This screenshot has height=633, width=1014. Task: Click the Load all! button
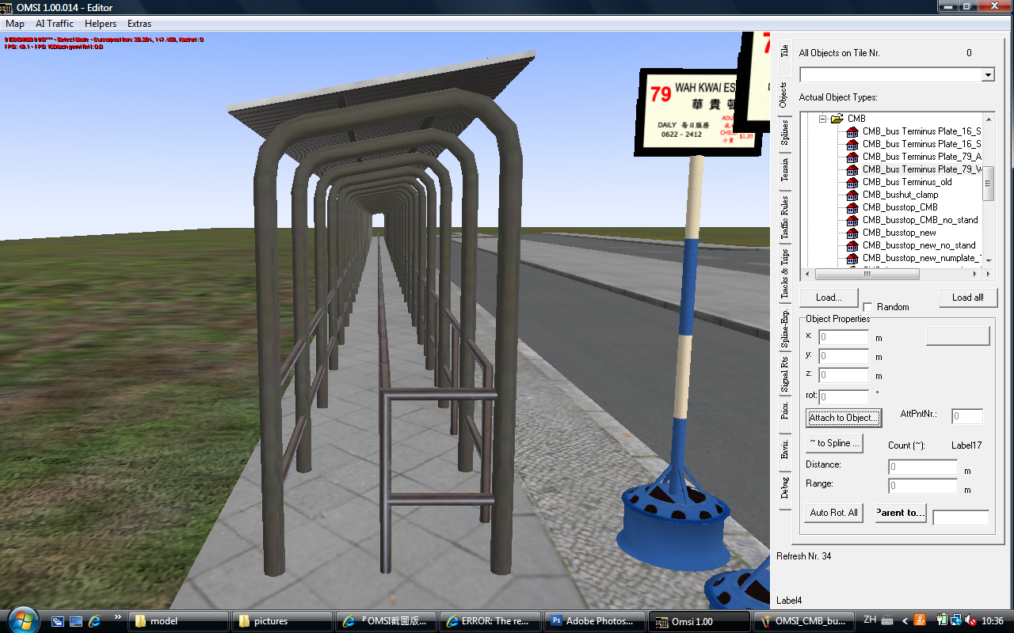click(967, 298)
